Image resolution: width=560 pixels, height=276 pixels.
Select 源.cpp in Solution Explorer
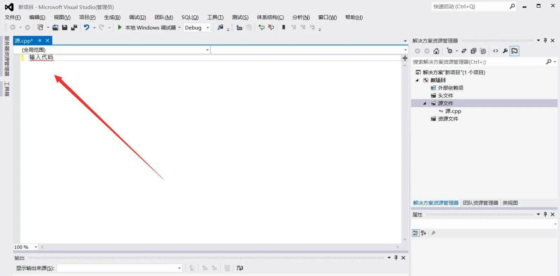point(453,111)
